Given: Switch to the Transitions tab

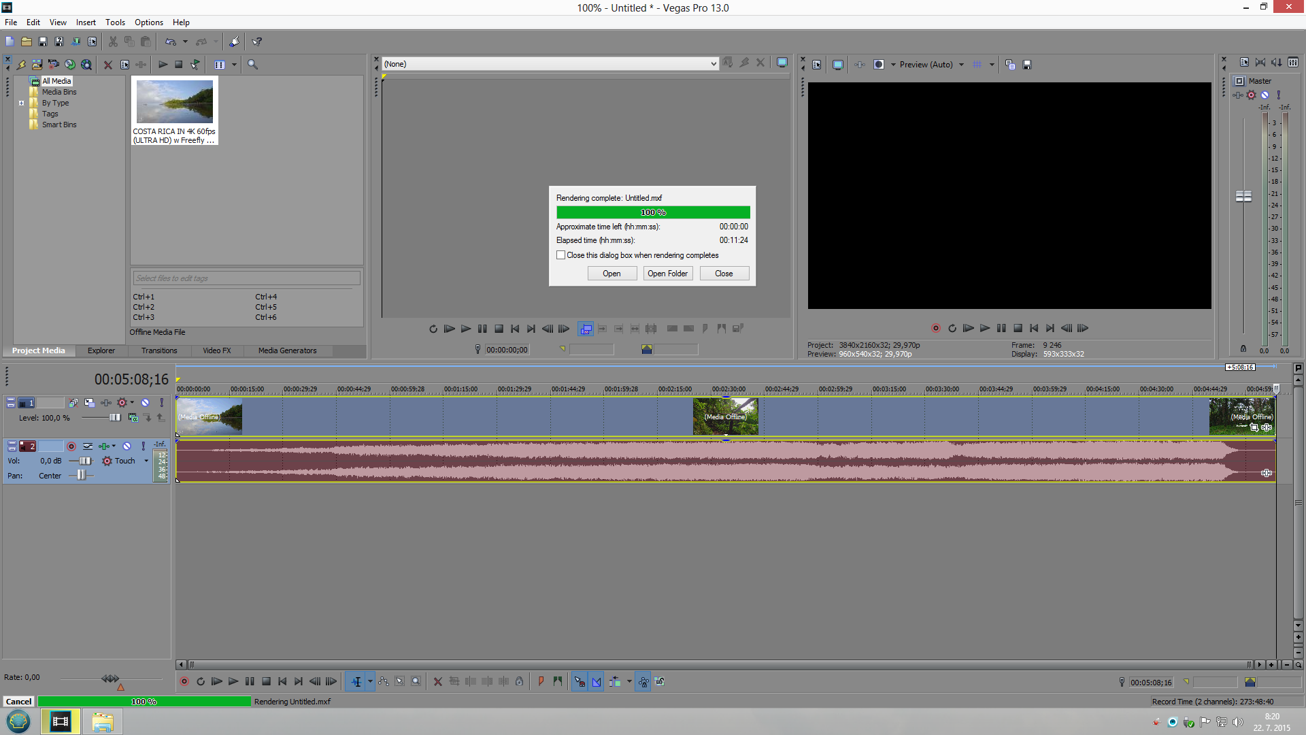Looking at the screenshot, I should click(x=159, y=350).
